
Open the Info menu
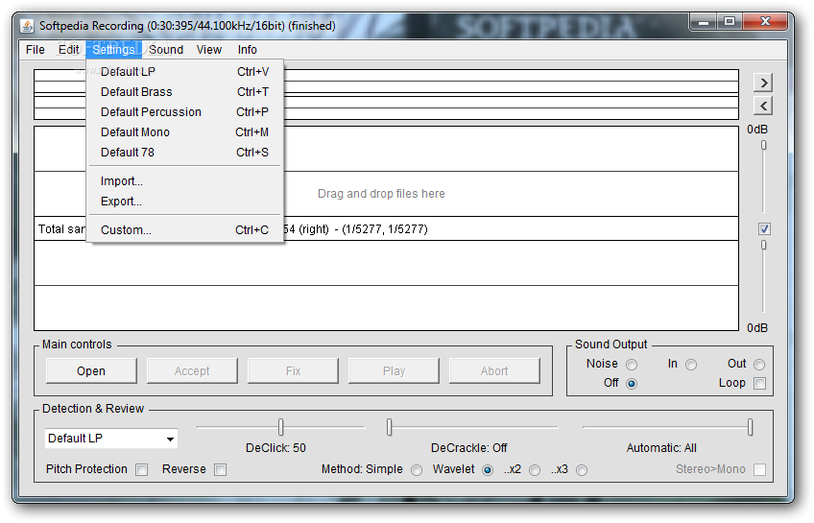coord(247,50)
